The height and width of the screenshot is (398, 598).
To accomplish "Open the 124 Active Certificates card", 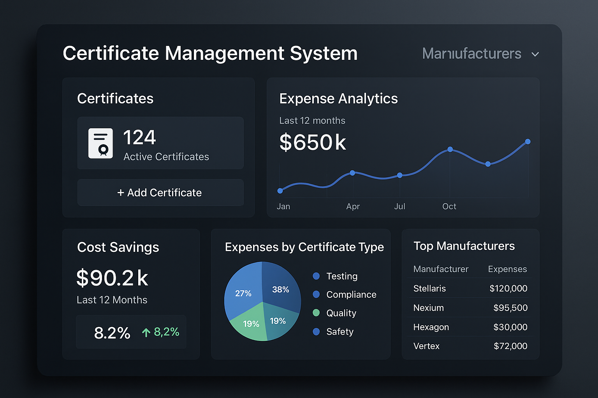I will pyautogui.click(x=160, y=143).
